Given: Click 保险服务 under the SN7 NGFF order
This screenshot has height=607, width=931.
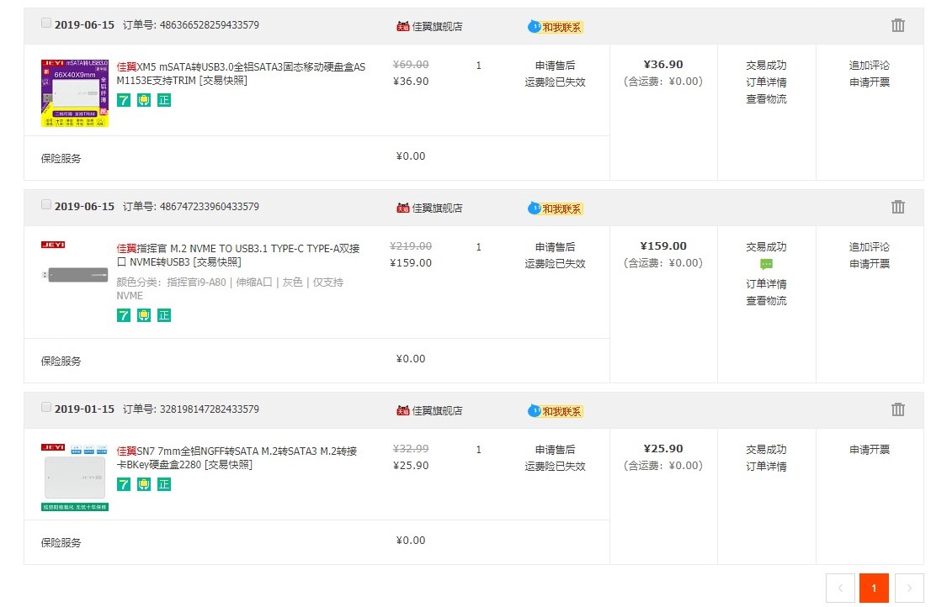Looking at the screenshot, I should click(61, 542).
